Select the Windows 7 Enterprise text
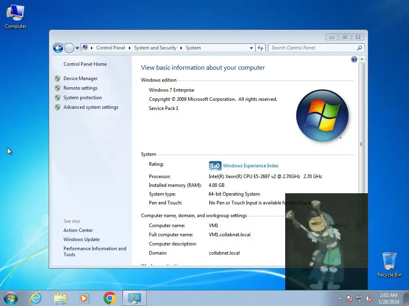 click(x=171, y=90)
